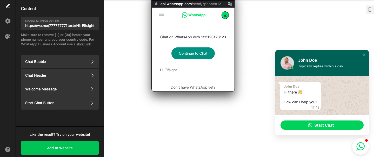
Task: Select the translate icon in address bar
Action: point(230,4)
